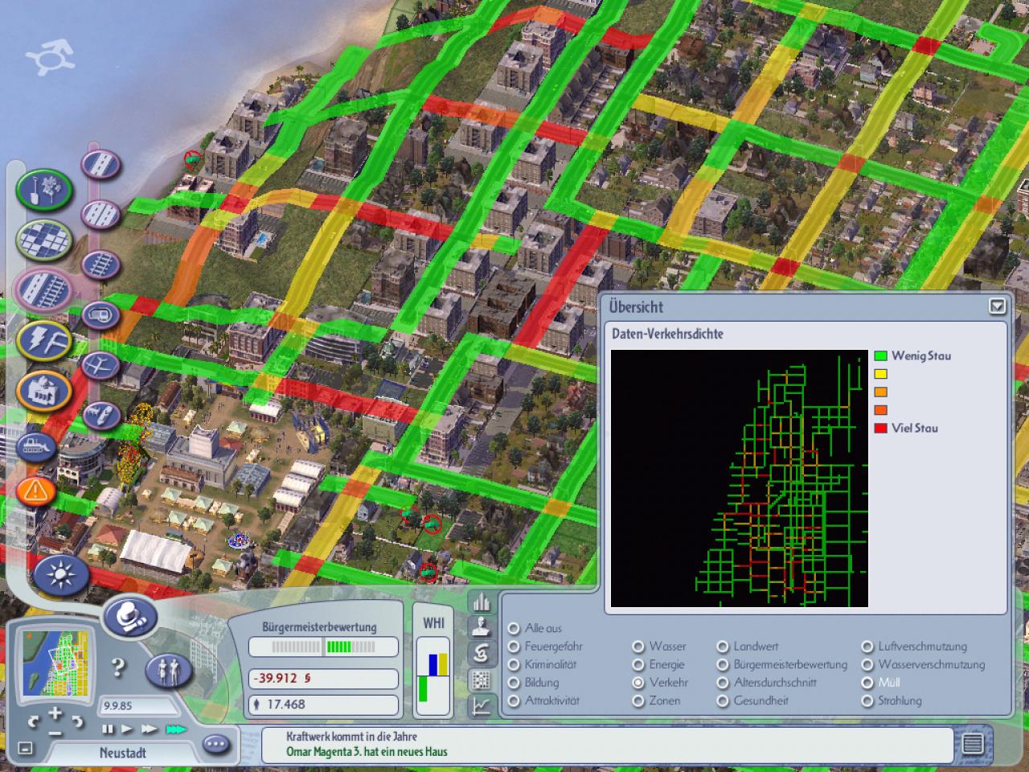Image resolution: width=1029 pixels, height=772 pixels.
Task: Select the airport build tool
Action: click(101, 365)
